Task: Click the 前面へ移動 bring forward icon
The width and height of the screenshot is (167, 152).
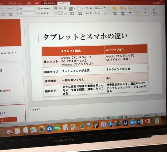Action: point(114,9)
